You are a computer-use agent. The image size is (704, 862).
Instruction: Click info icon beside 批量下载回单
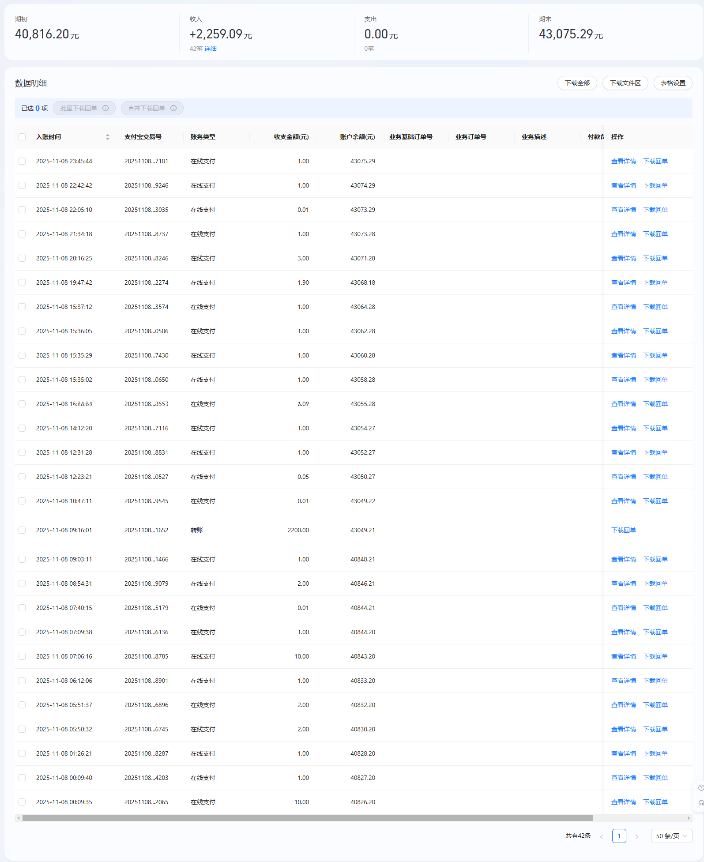point(105,108)
